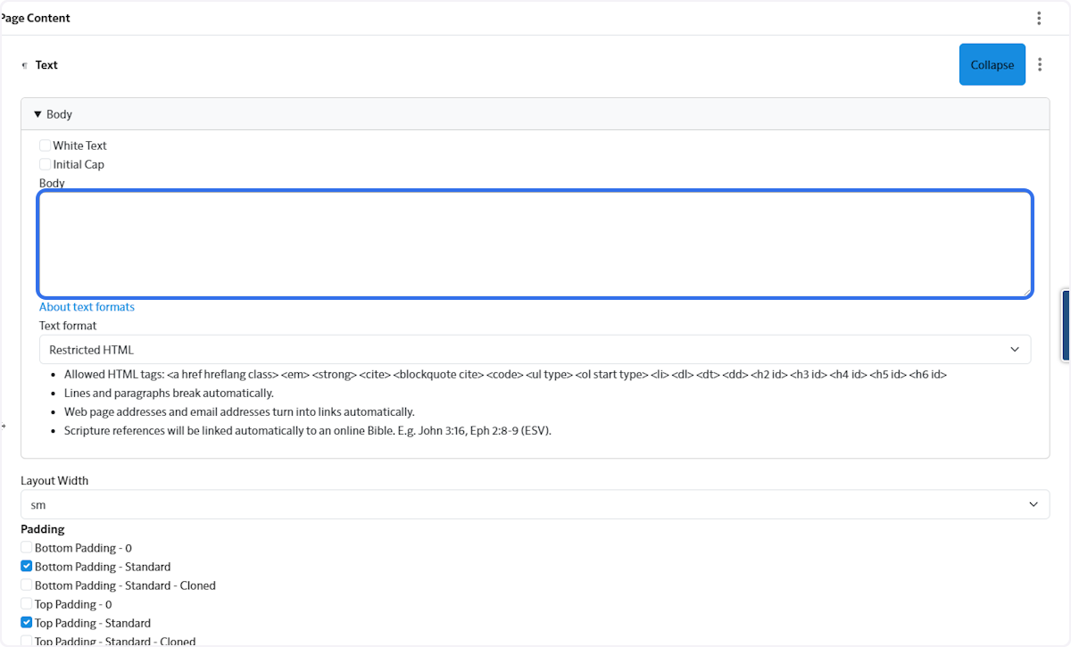
Task: Enable the White Text checkbox
Action: 46,145
